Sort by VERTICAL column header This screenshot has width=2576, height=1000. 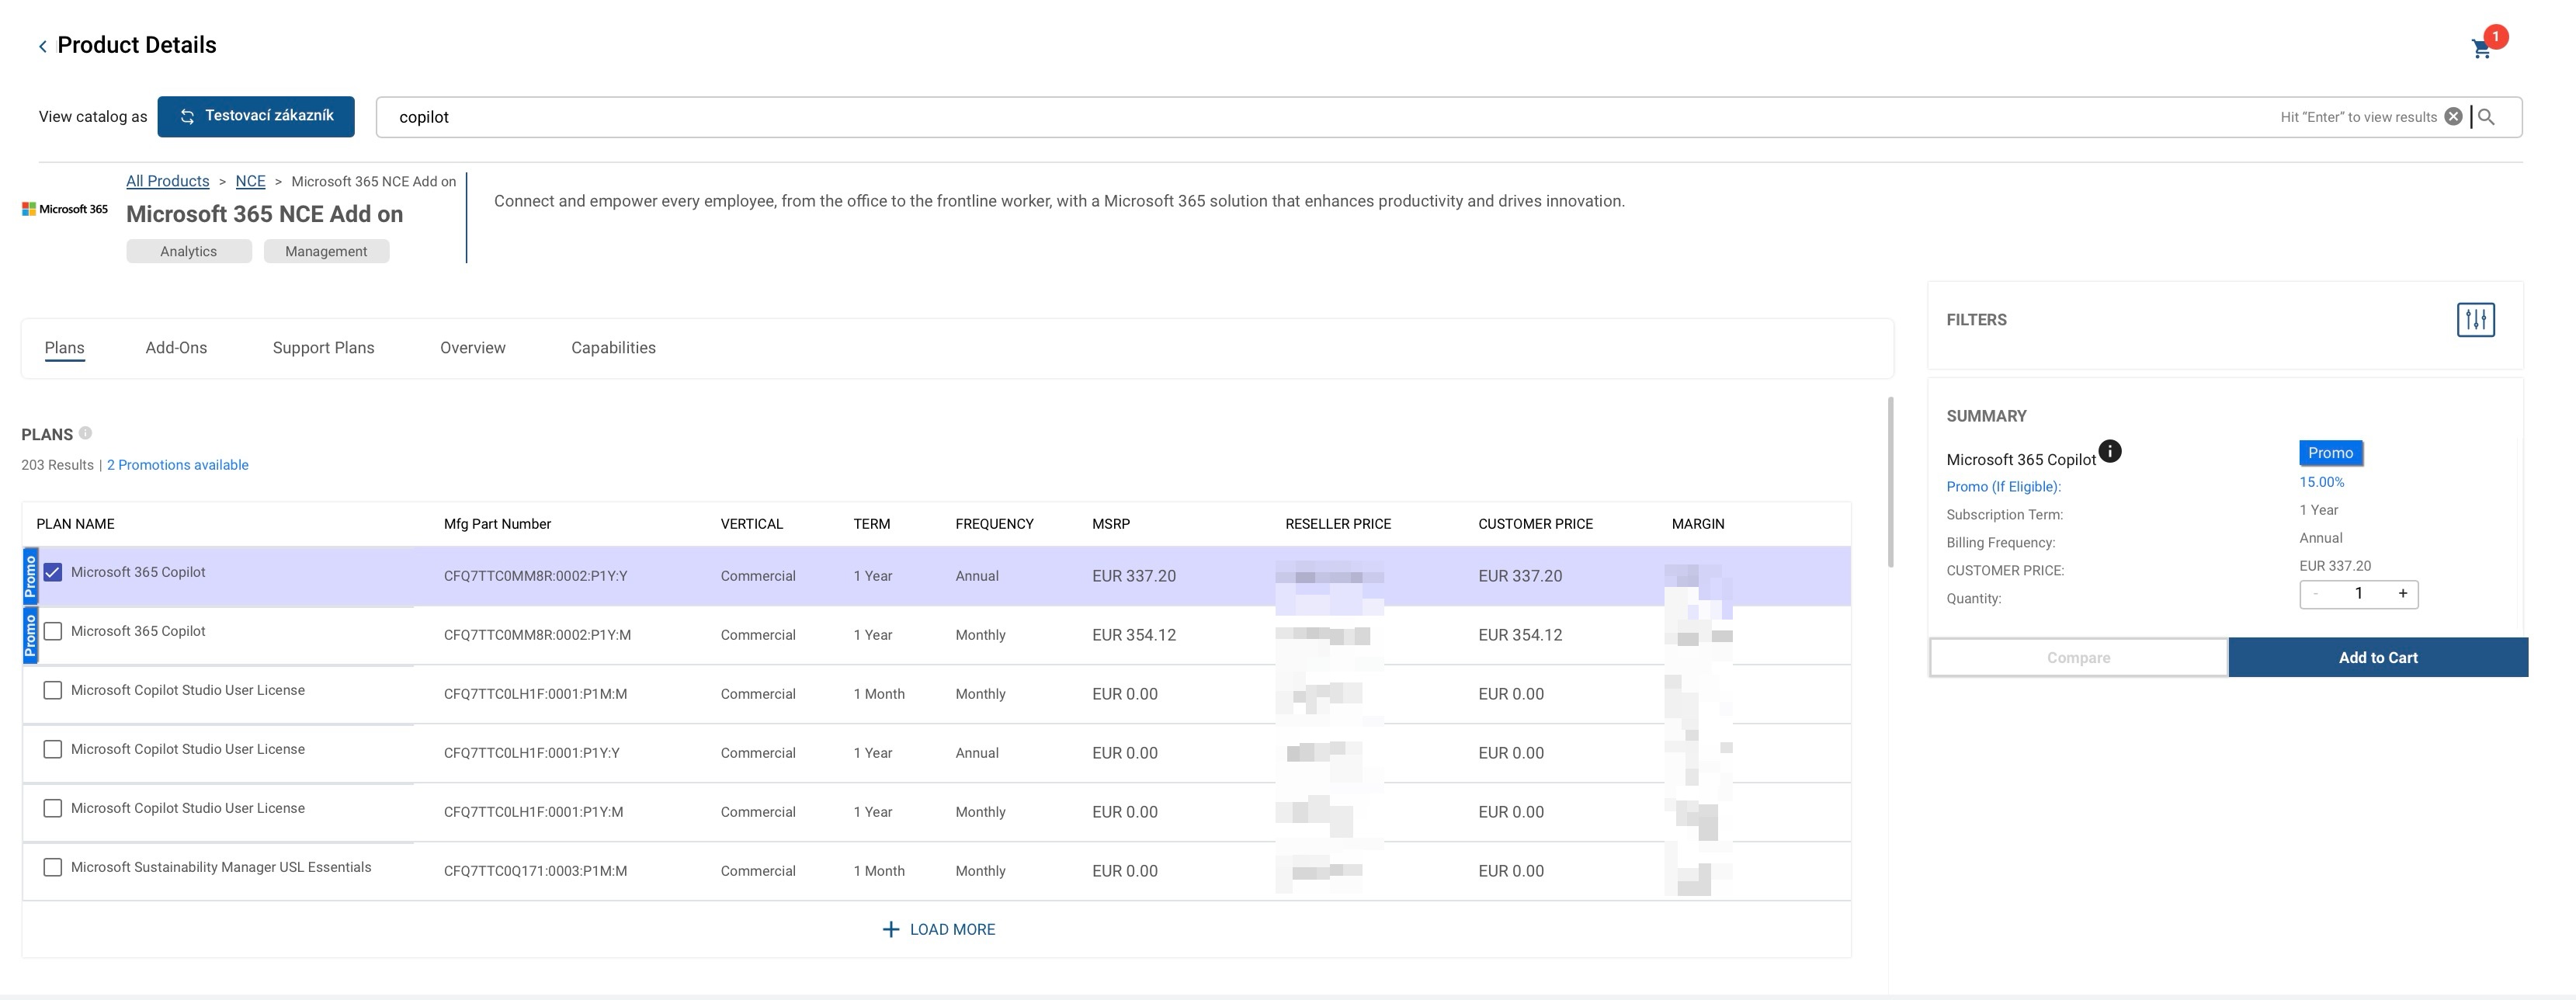click(751, 524)
